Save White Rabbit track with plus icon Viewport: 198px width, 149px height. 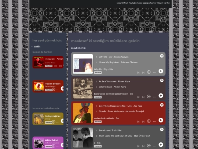[54, 146]
